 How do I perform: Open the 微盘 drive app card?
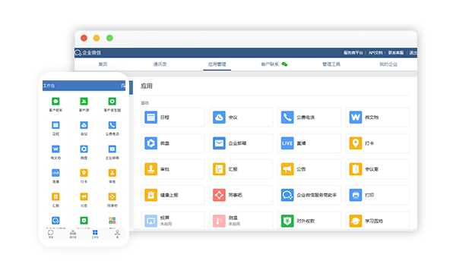173,143
